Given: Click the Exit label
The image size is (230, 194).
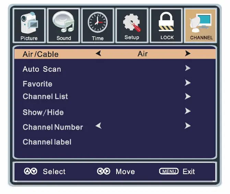Looking at the screenshot, I should point(189,171).
